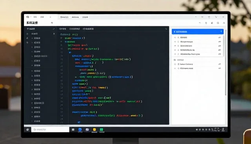The width and height of the screenshot is (251, 144).
Task: Open the yellow app icon on taskbar
Action: tap(95, 130)
